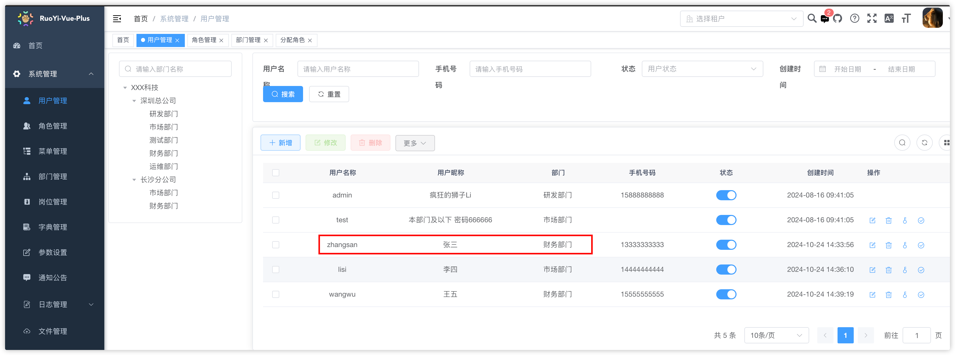
Task: Switch to the 角色管理 tab
Action: (x=204, y=40)
